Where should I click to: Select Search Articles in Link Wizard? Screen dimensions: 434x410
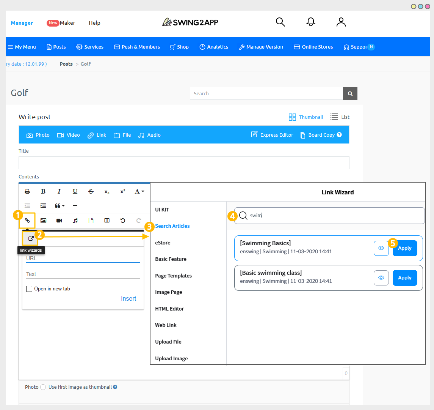click(x=172, y=226)
